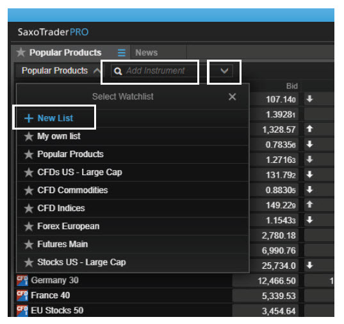Click the SaxoTraderPRO logo
The image size is (344, 324).
coord(53,32)
